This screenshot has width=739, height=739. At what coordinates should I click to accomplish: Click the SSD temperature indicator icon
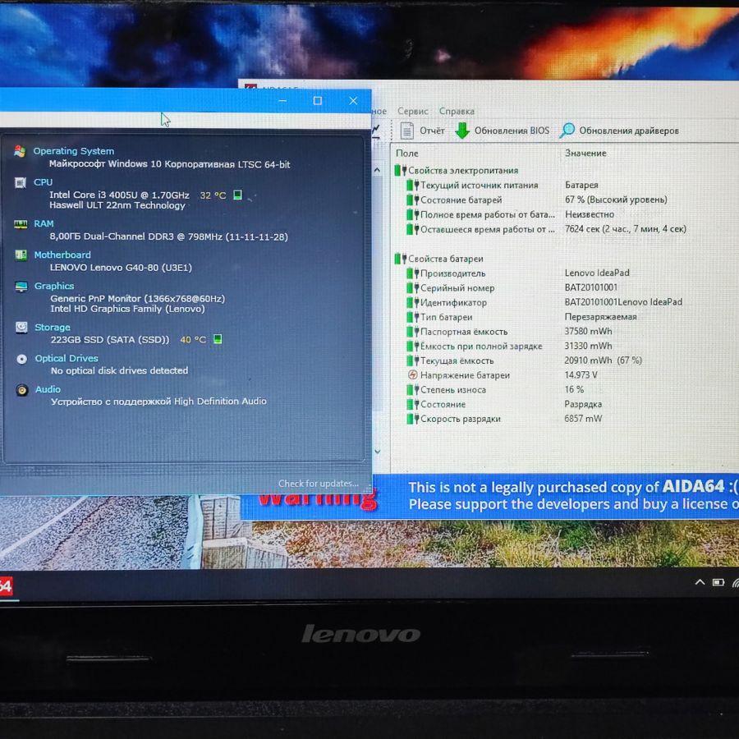point(218,339)
